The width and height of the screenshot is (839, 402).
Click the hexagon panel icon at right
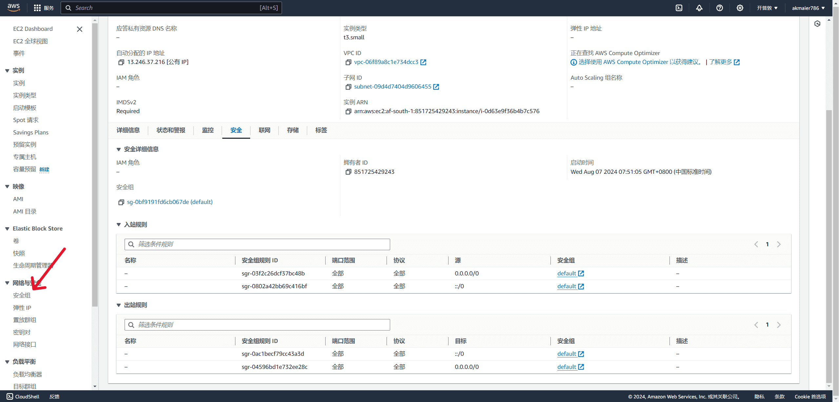(817, 24)
